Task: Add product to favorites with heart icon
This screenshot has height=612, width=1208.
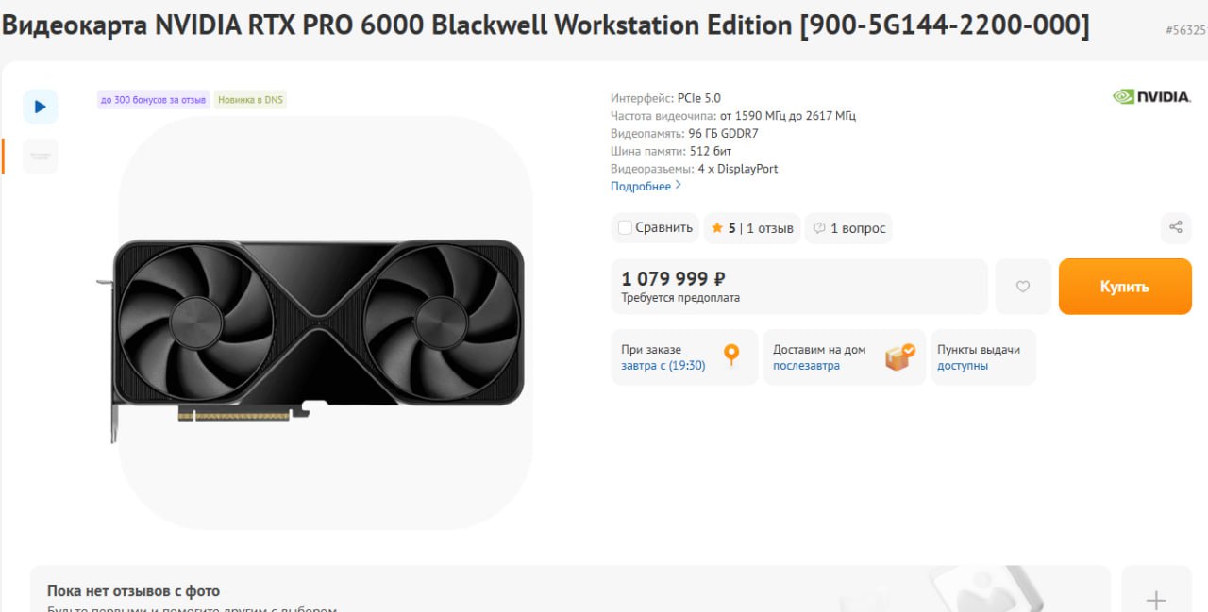Action: coord(1023,287)
